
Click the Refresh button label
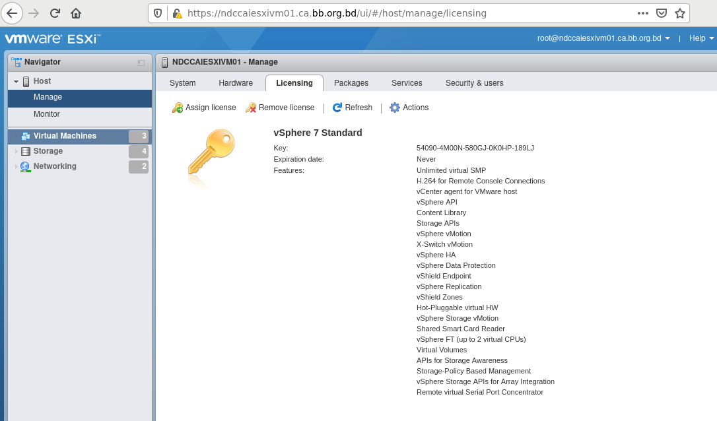click(x=358, y=108)
